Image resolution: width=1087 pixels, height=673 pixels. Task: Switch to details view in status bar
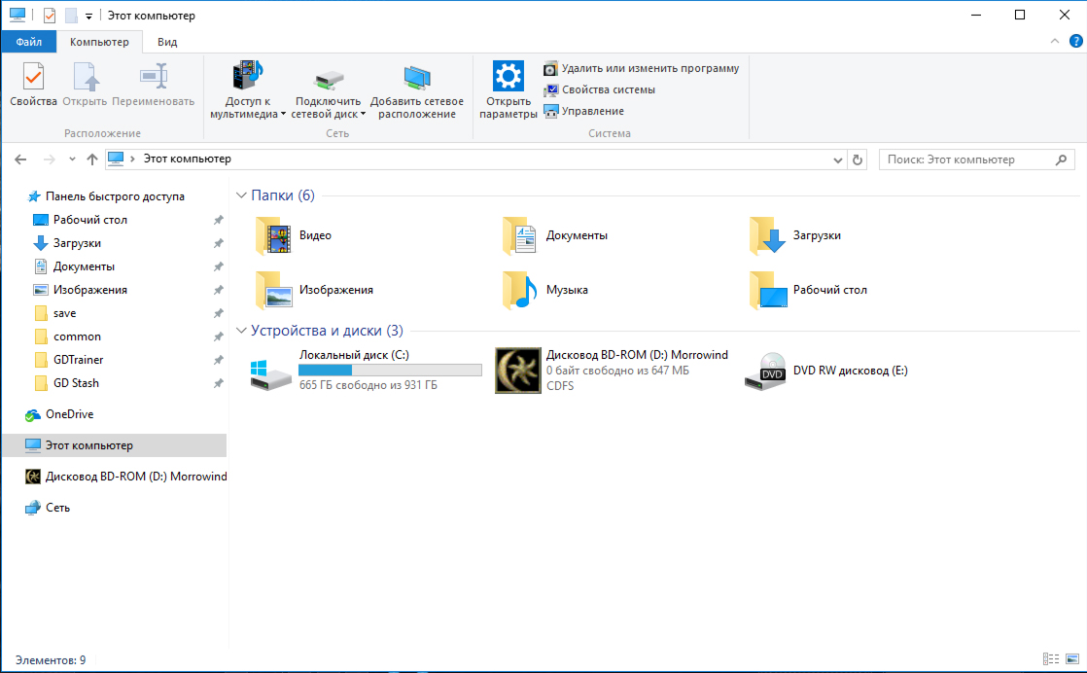point(1050,659)
